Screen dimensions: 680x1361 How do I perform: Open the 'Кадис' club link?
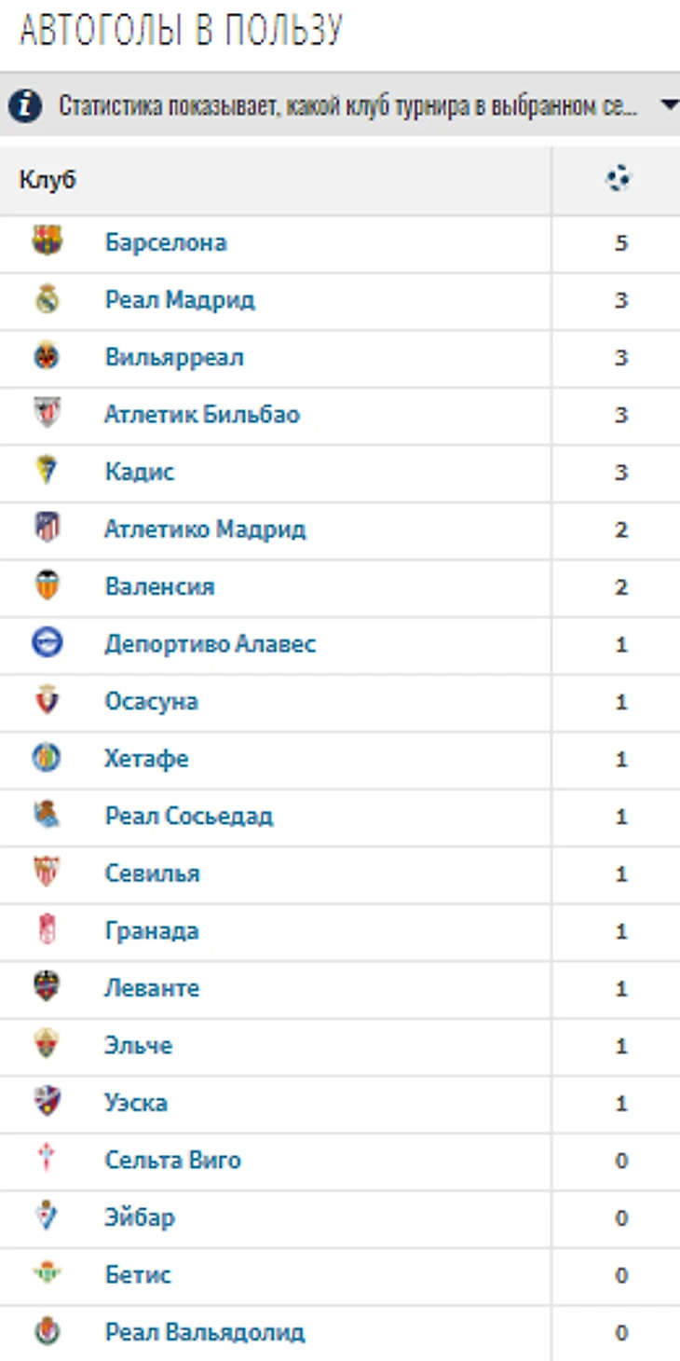click(x=140, y=472)
